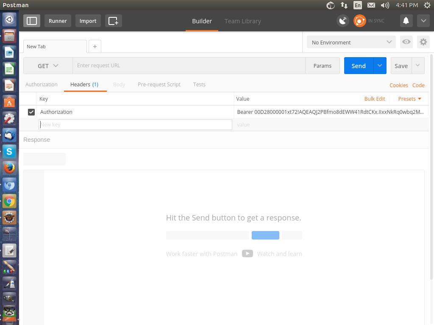
Task: Click the network connection indicator
Action: (x=344, y=5)
